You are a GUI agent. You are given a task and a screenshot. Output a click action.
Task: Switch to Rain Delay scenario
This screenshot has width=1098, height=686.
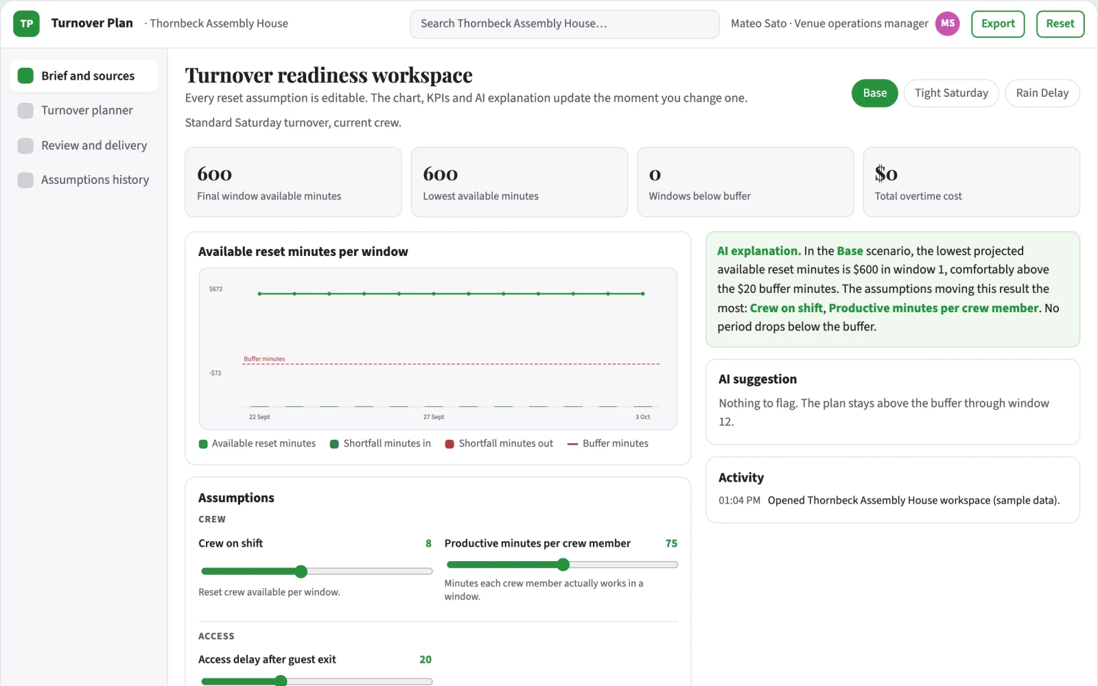[1042, 93]
